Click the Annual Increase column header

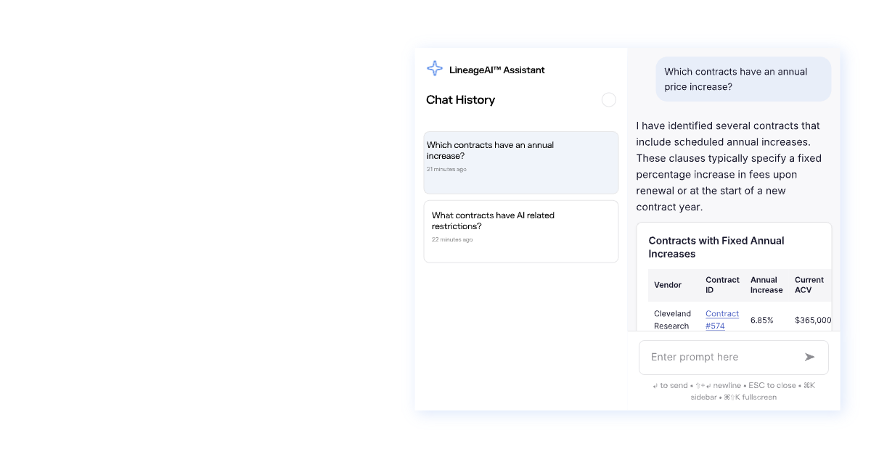tap(766, 285)
